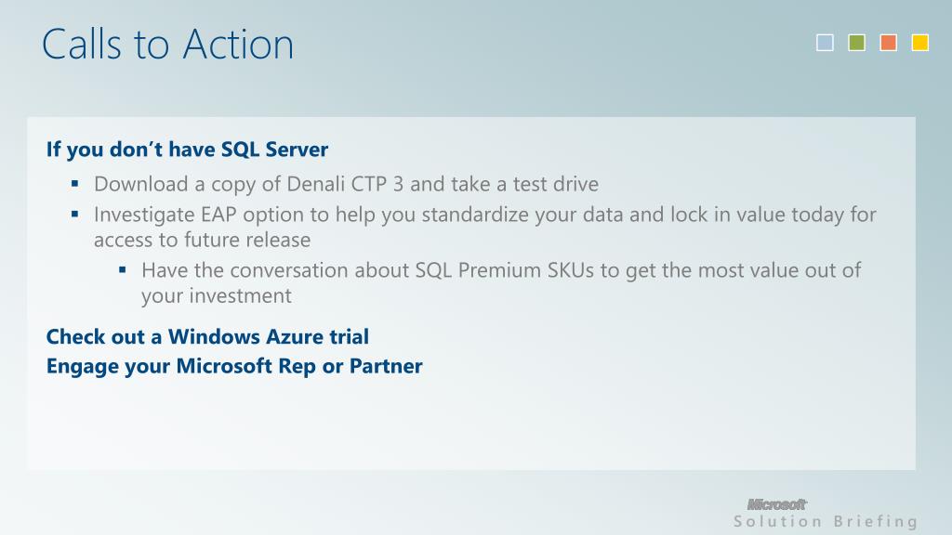Click the light blue square in corner
952x535 pixels.
tap(825, 43)
